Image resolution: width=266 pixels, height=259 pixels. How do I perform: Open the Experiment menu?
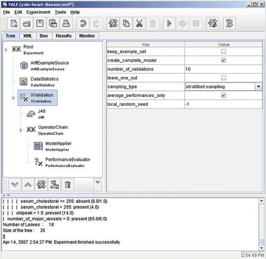[x=38, y=12]
